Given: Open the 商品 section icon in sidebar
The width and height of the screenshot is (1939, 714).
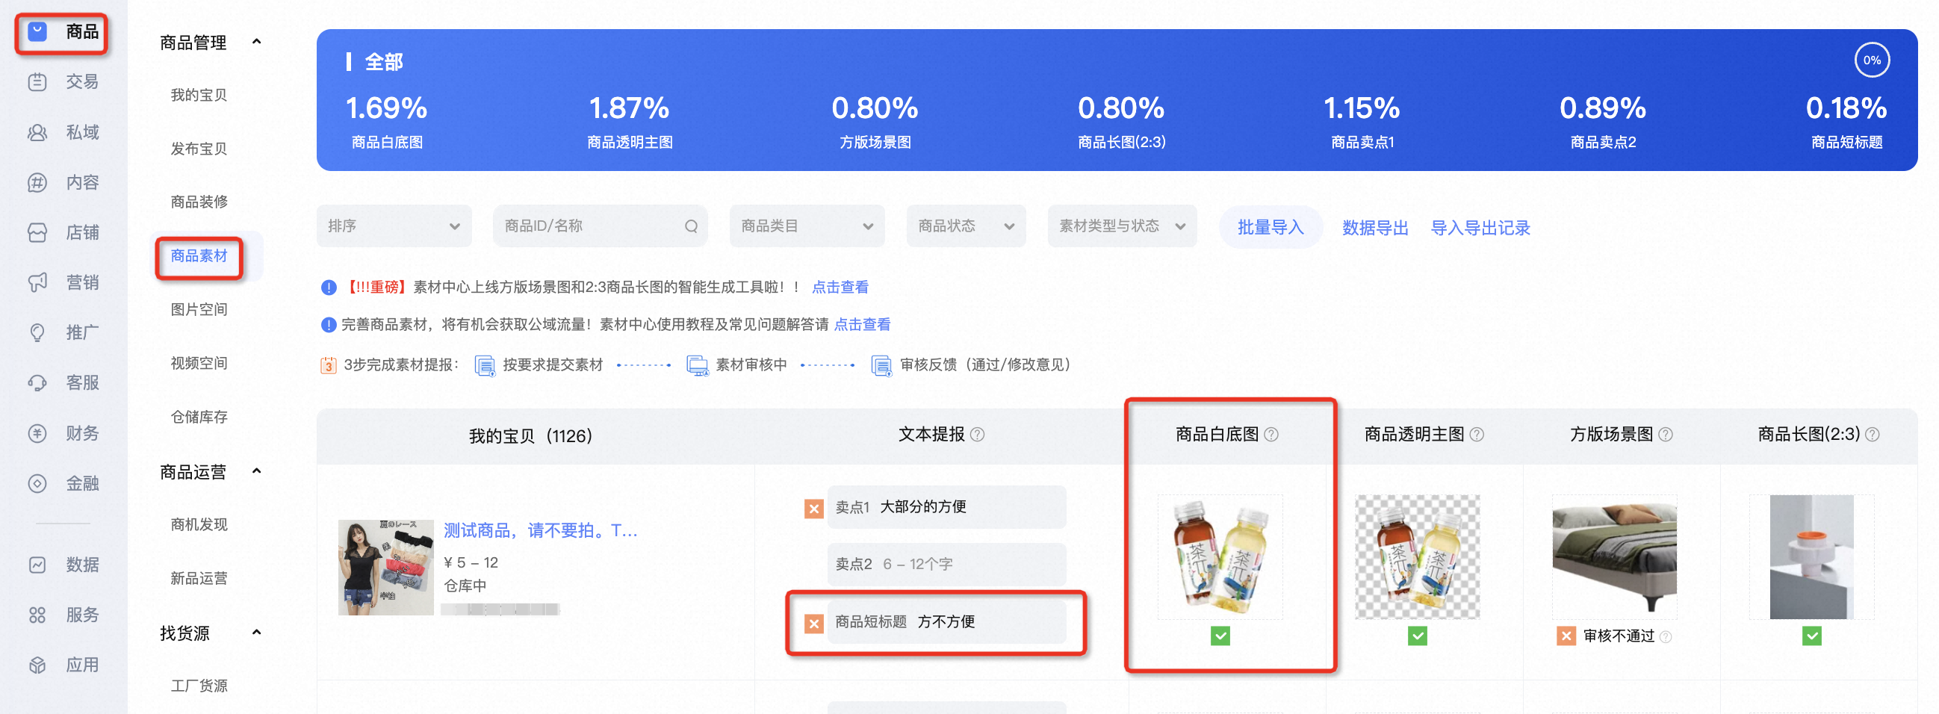Looking at the screenshot, I should (x=37, y=31).
